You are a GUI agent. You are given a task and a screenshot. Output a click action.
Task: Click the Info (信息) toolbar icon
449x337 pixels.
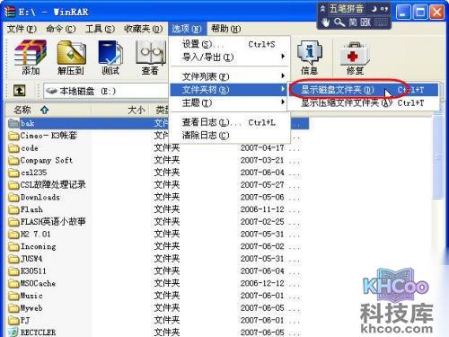[x=310, y=53]
